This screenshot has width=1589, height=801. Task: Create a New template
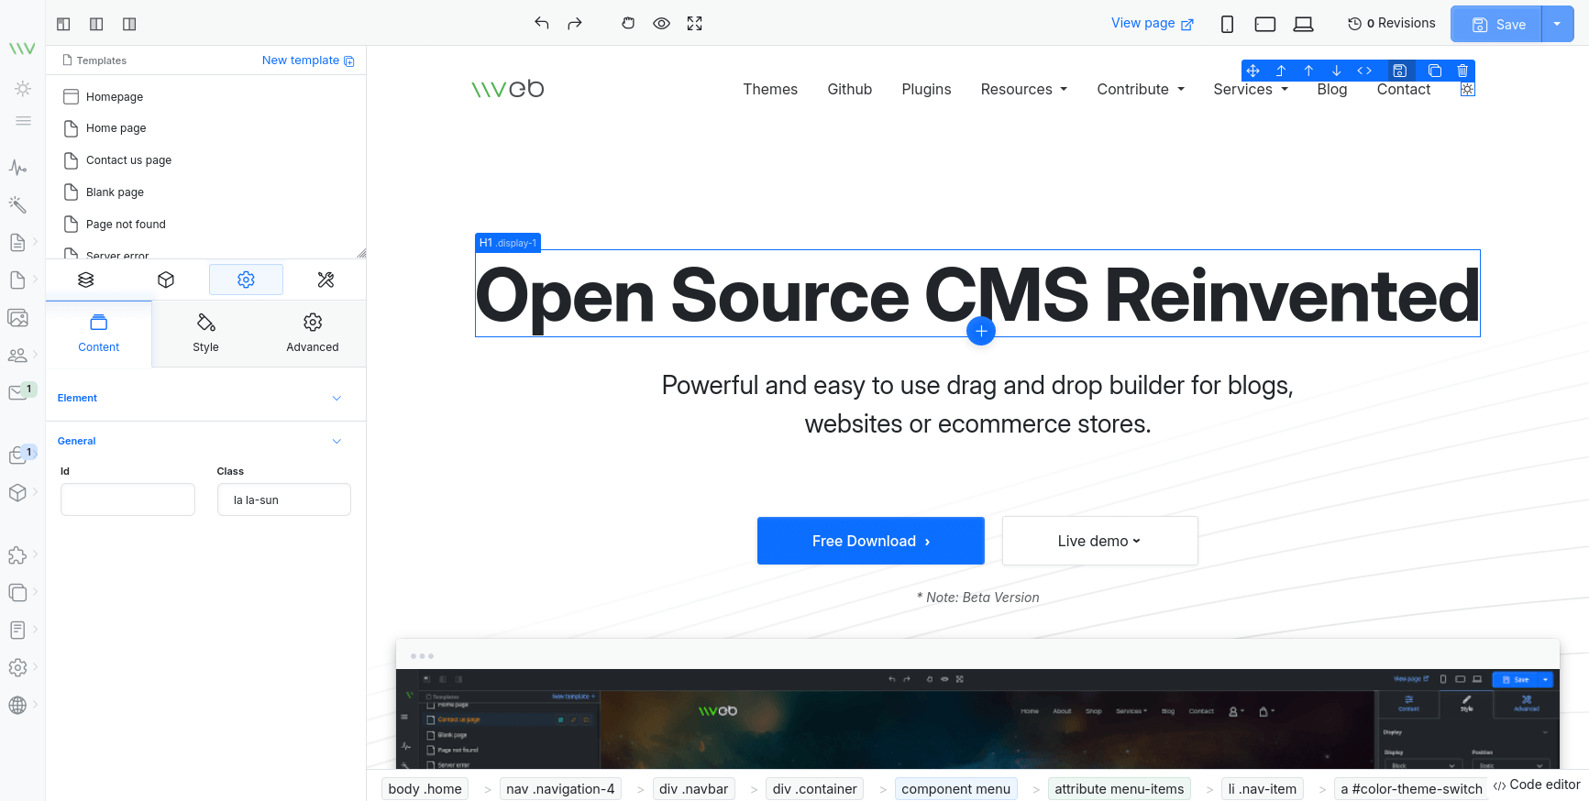pos(307,60)
